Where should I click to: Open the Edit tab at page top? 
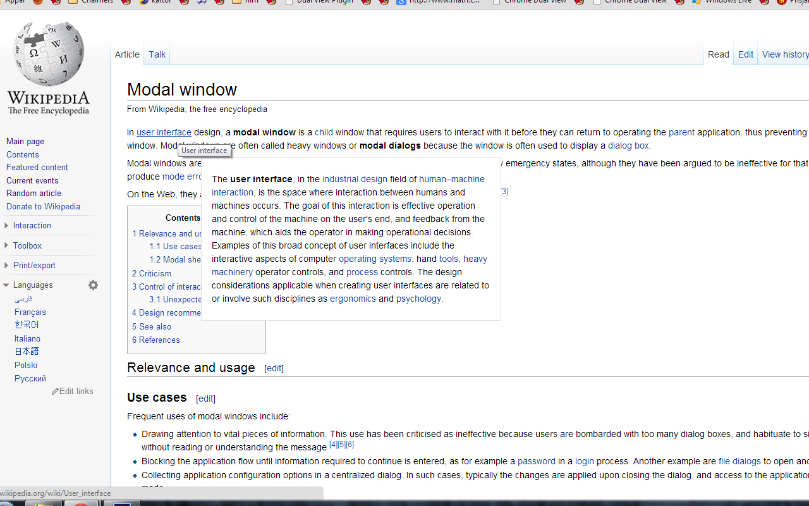[746, 54]
